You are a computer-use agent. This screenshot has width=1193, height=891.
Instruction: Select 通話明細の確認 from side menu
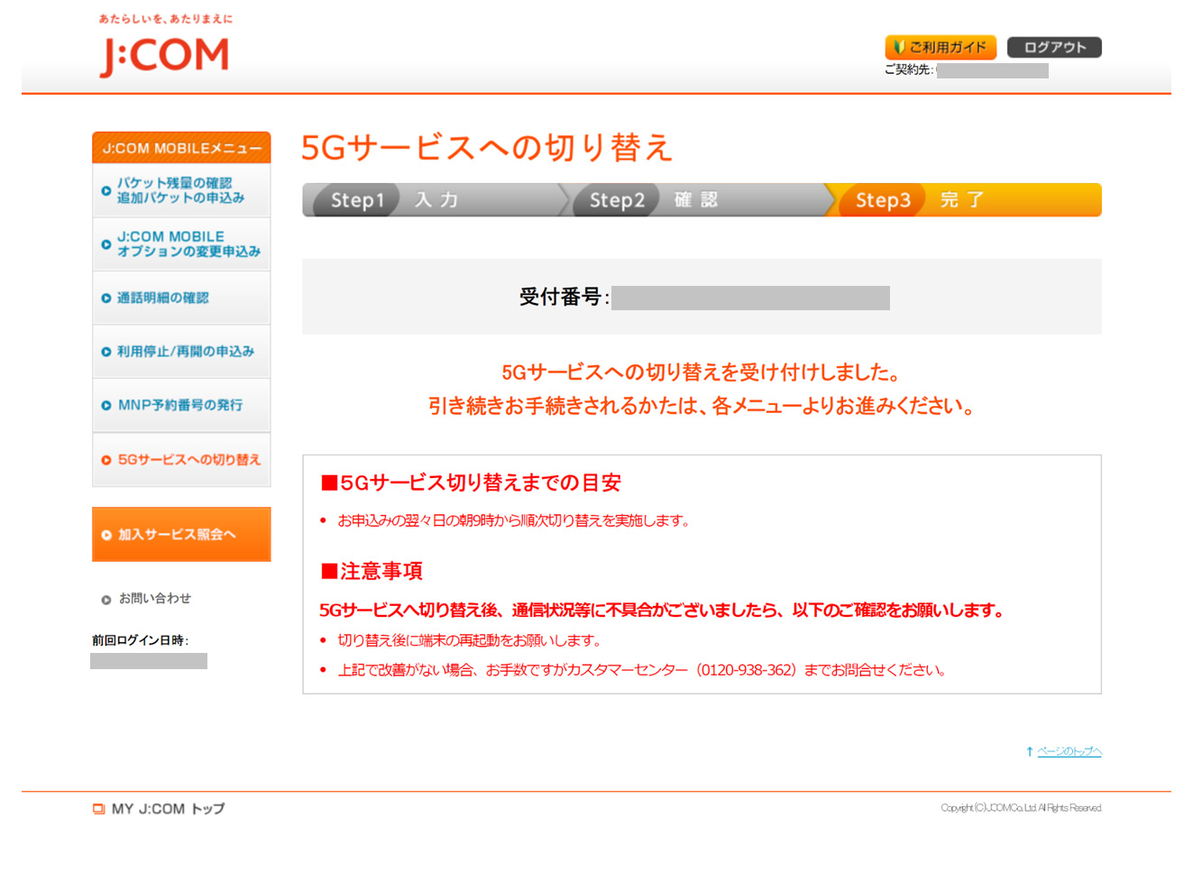pyautogui.click(x=181, y=298)
